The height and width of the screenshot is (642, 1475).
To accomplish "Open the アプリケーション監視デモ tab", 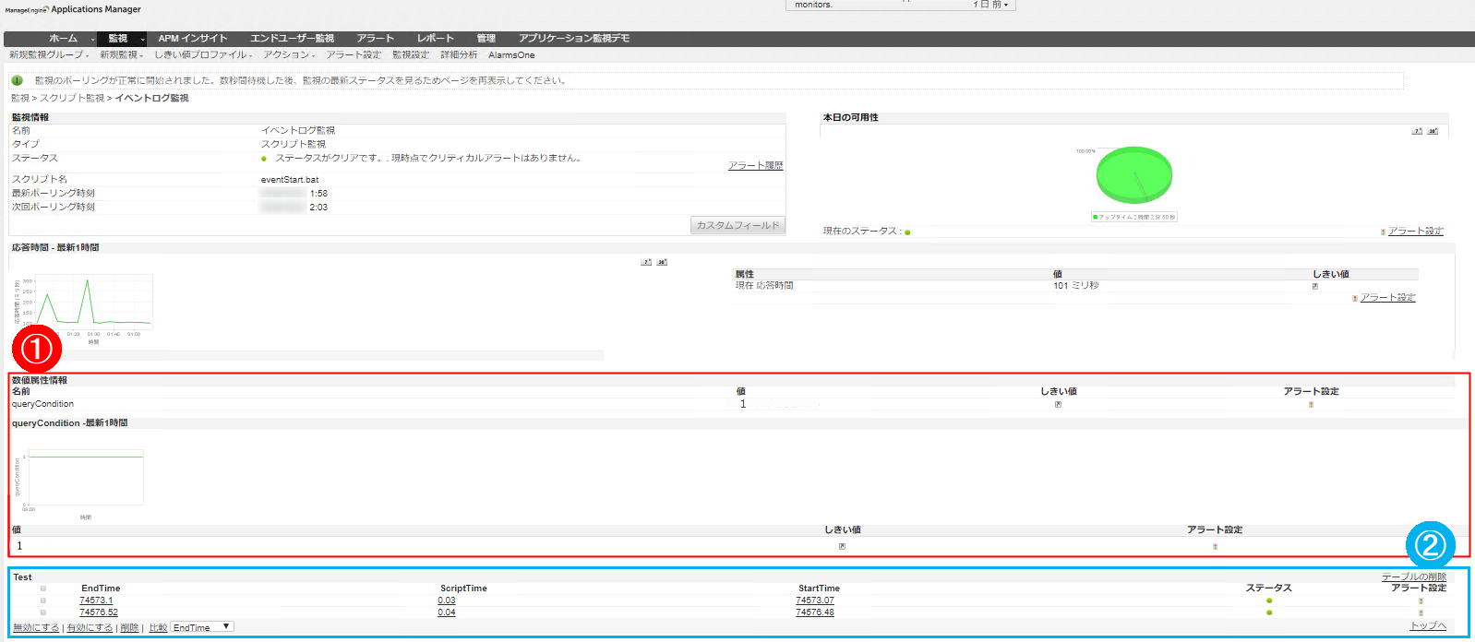I will pyautogui.click(x=573, y=39).
